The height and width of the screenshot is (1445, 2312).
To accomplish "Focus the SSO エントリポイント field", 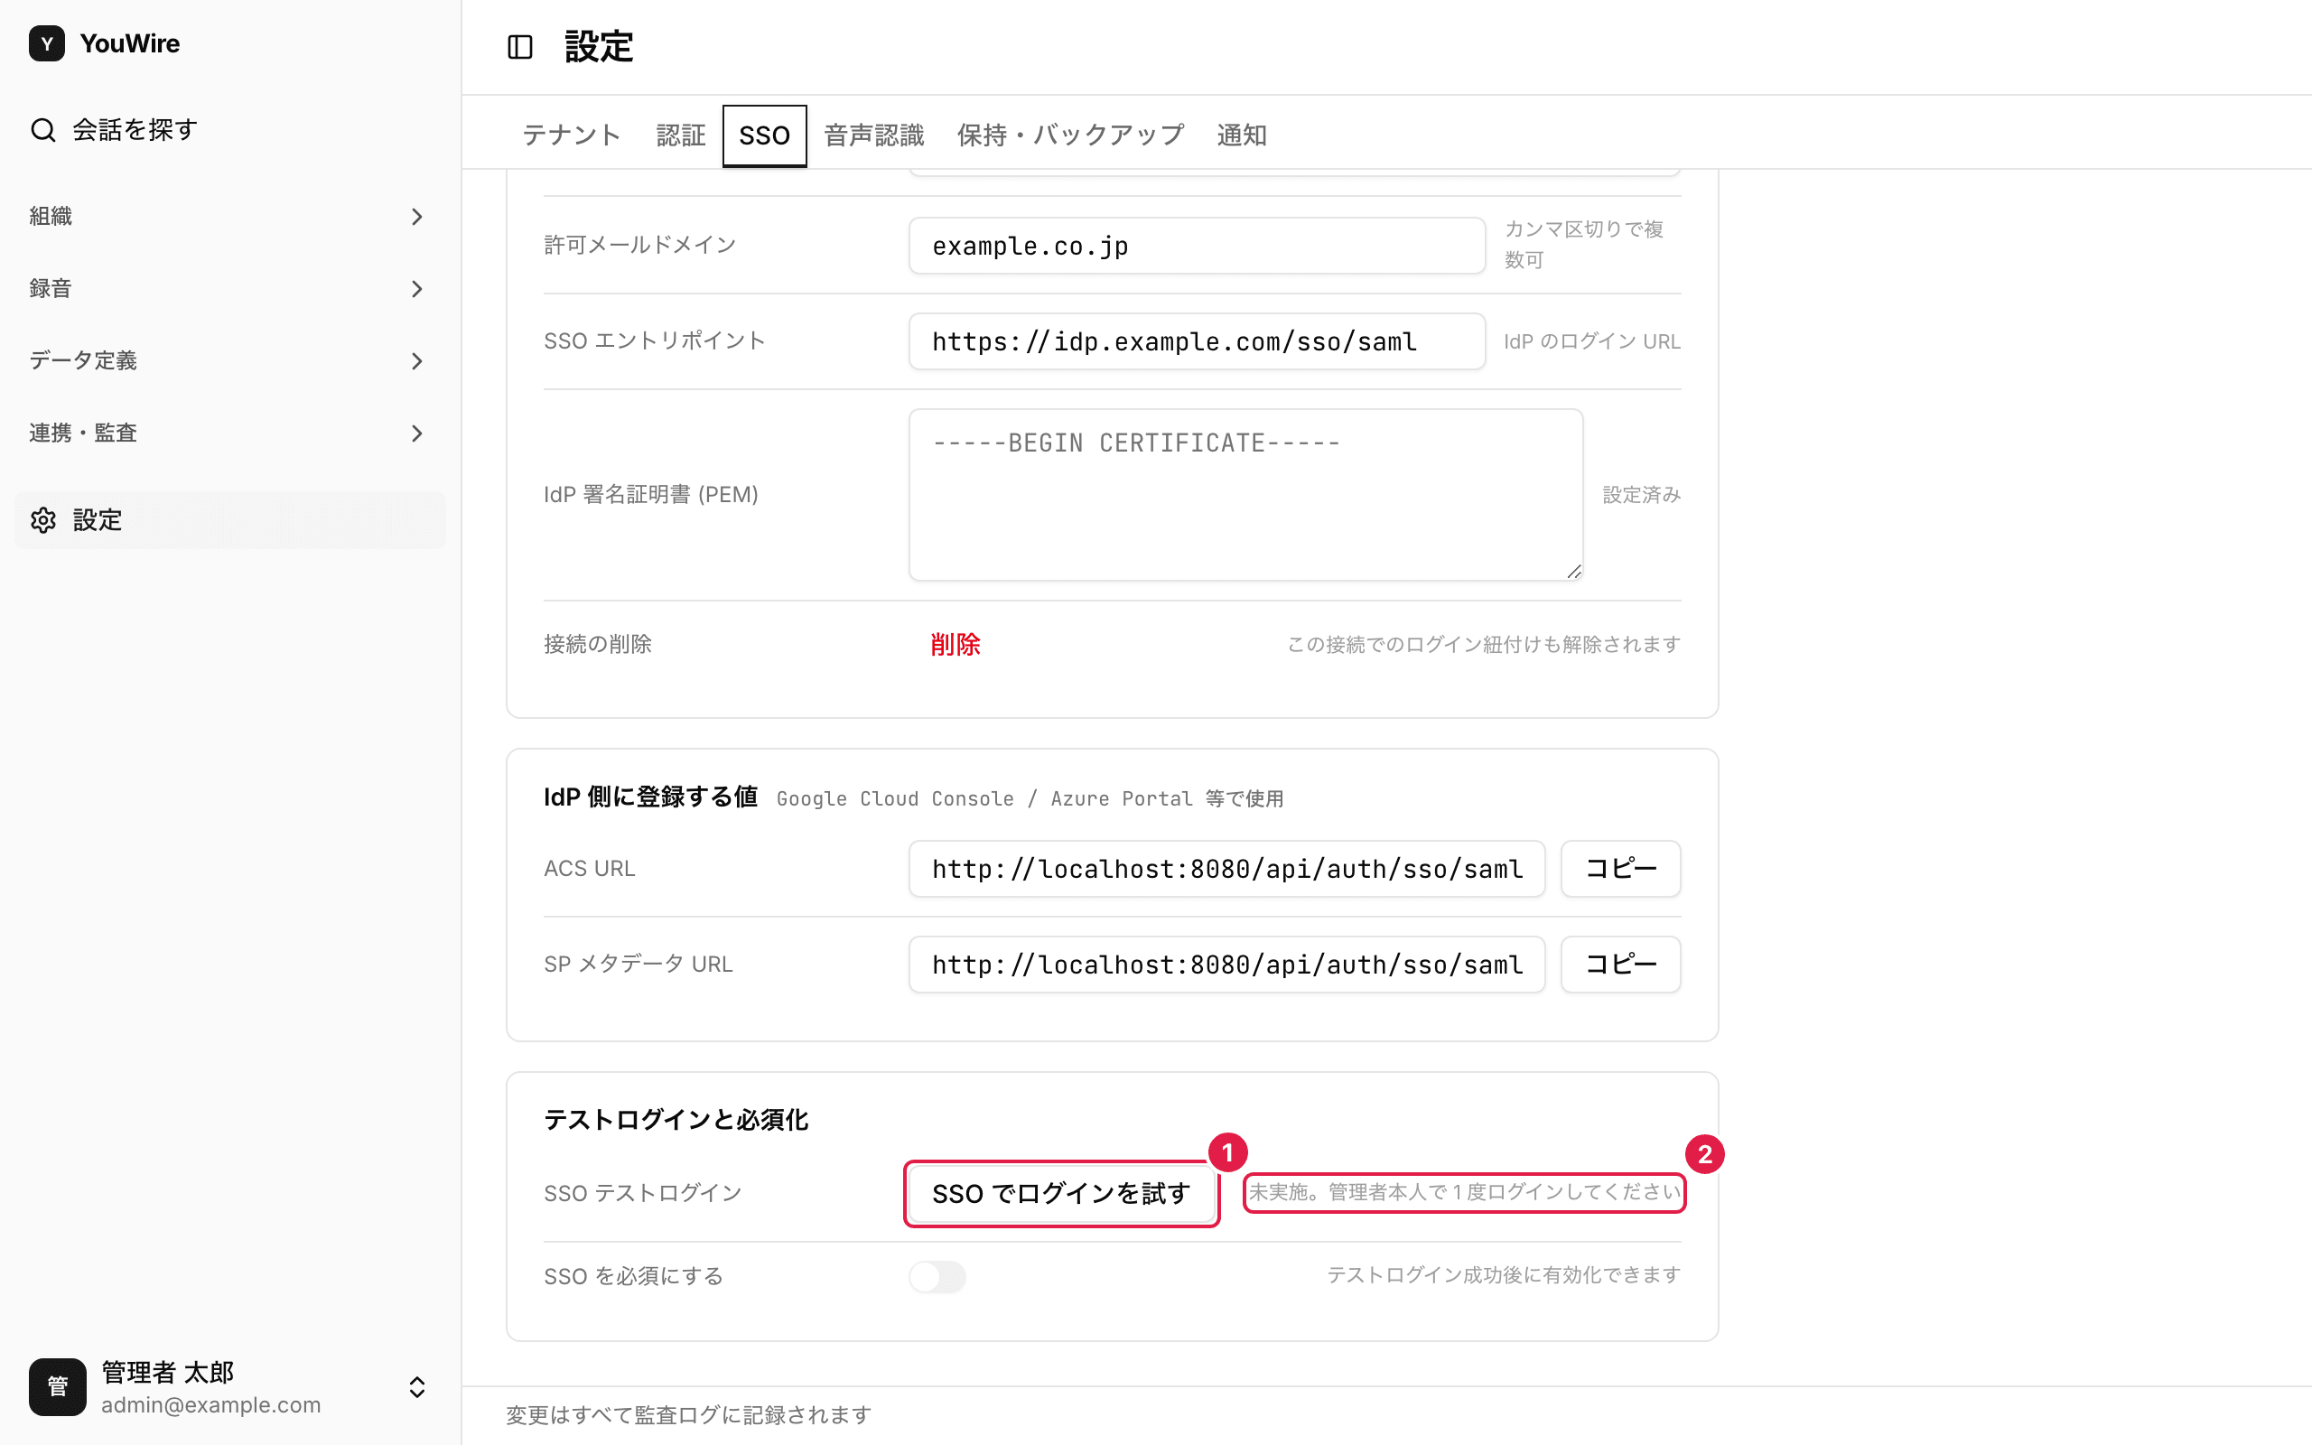I will tap(1197, 341).
